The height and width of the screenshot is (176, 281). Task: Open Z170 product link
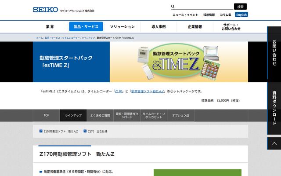pyautogui.click(x=119, y=91)
